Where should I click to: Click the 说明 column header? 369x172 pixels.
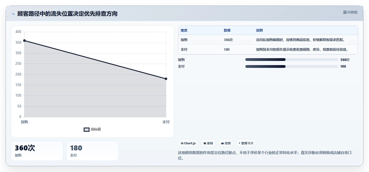[x=259, y=30]
